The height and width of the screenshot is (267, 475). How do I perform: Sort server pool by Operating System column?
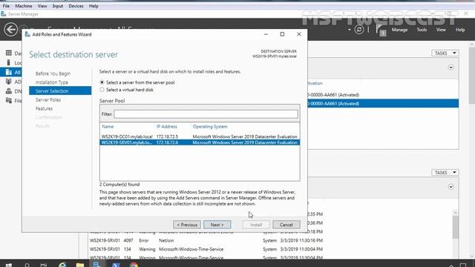point(210,127)
